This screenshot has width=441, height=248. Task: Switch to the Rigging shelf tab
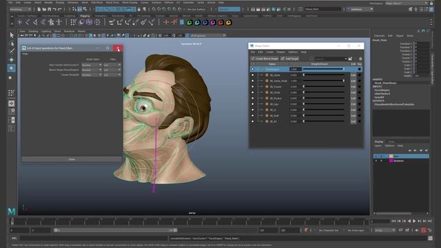(x=85, y=16)
